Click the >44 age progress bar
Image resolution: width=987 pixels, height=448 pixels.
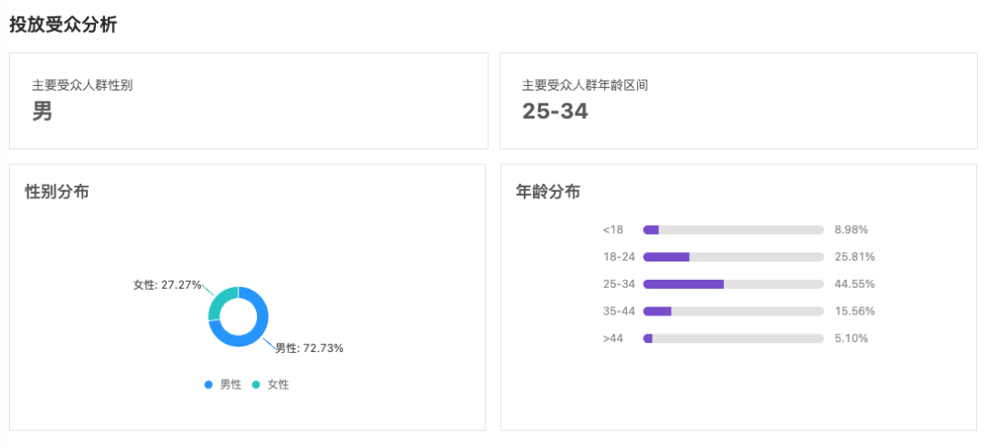pos(733,338)
